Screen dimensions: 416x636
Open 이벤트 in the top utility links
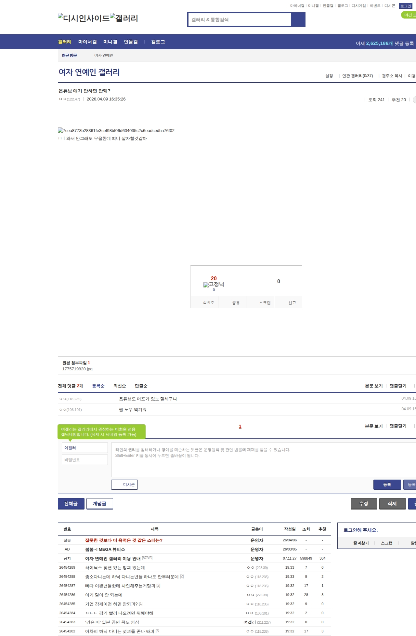point(375,6)
